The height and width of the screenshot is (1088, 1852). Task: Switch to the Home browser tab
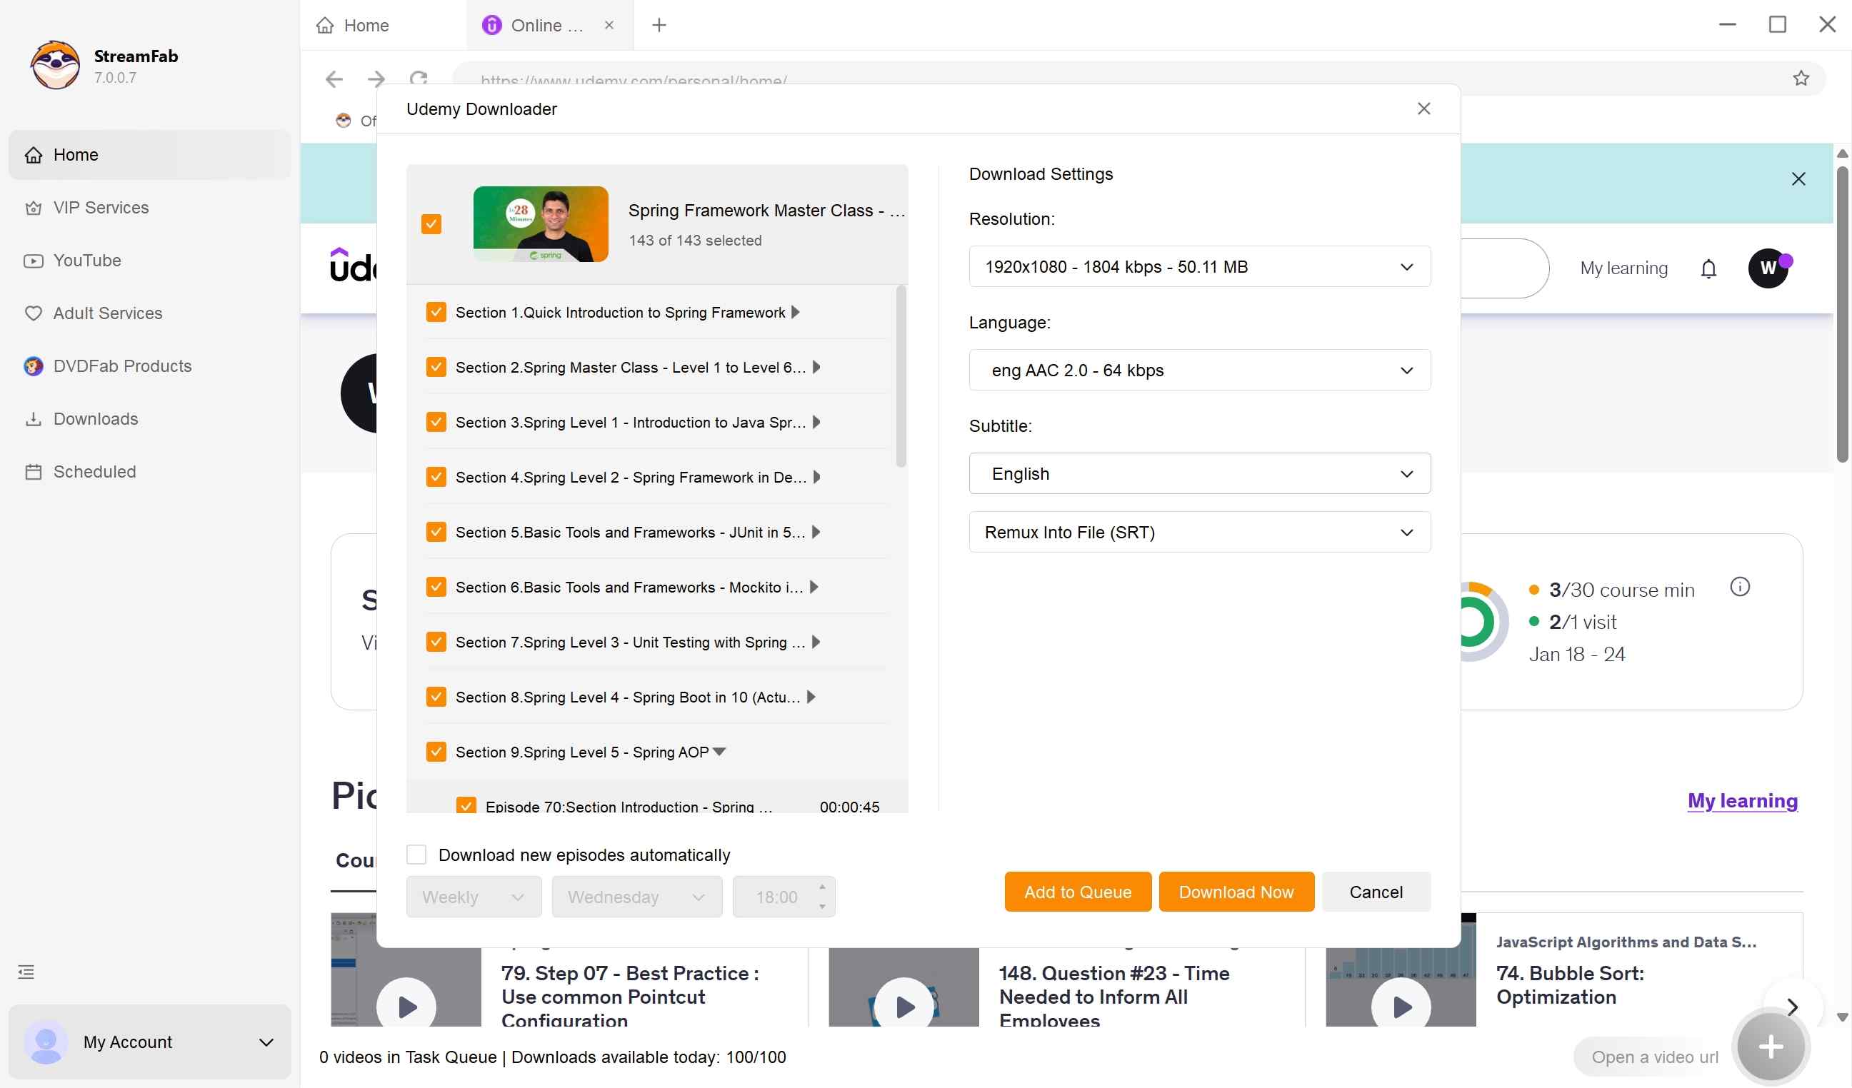365,25
